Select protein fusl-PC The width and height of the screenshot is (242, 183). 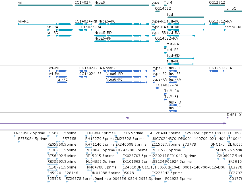173,71
